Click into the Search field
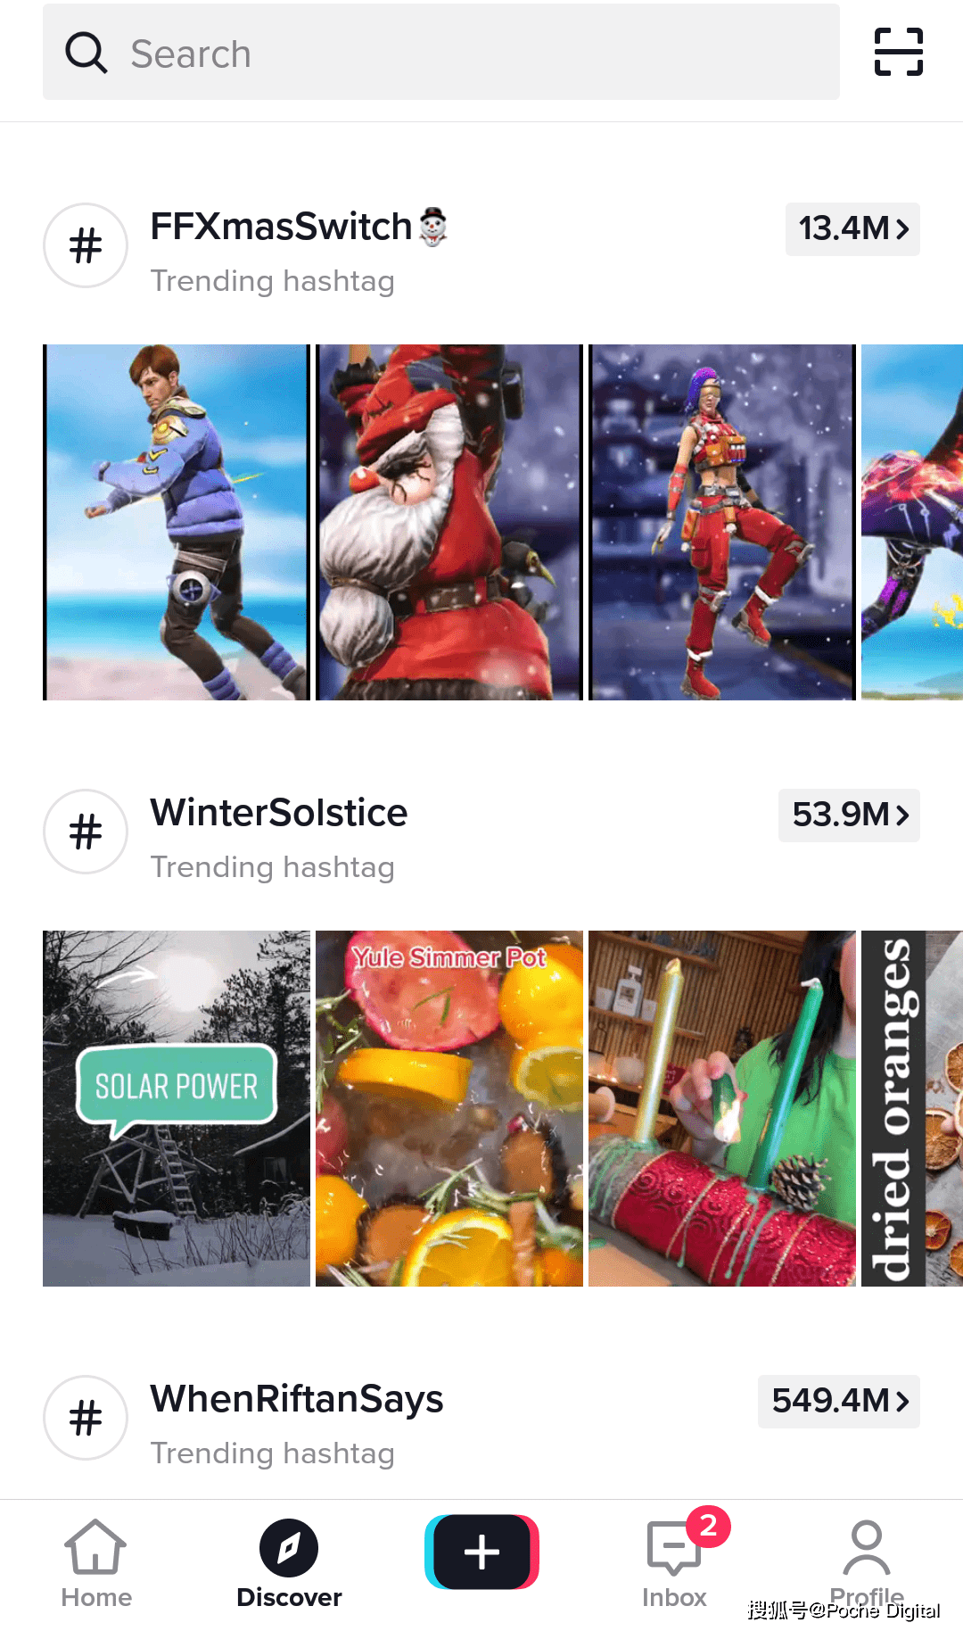This screenshot has height=1631, width=963. (x=441, y=52)
